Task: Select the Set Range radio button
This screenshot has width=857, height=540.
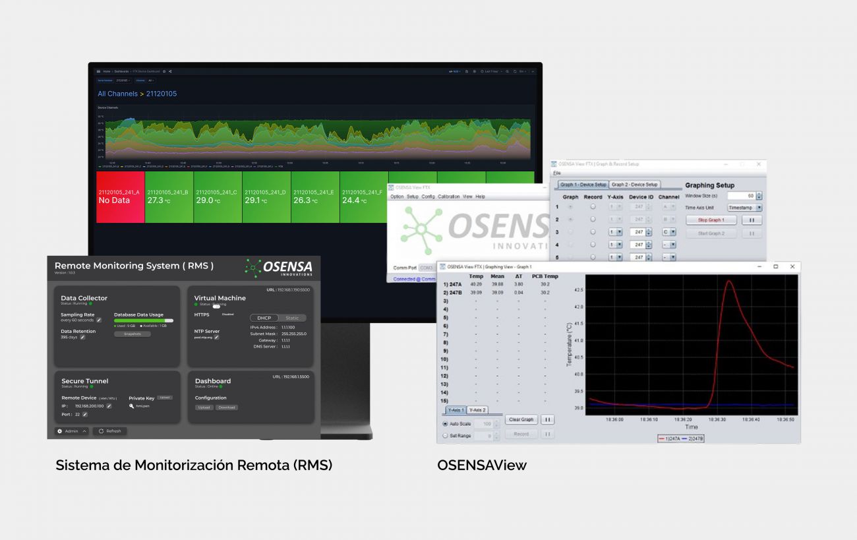Action: [x=445, y=436]
